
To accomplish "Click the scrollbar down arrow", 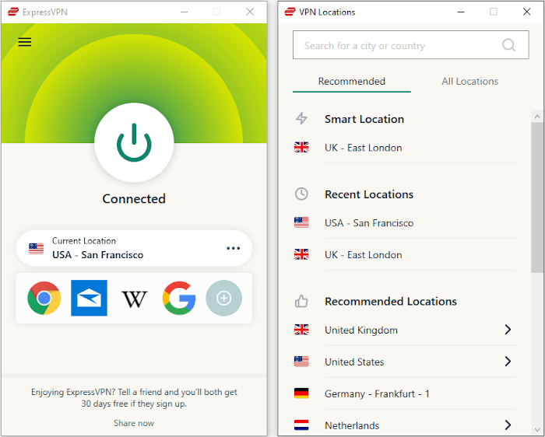I will pos(537,431).
